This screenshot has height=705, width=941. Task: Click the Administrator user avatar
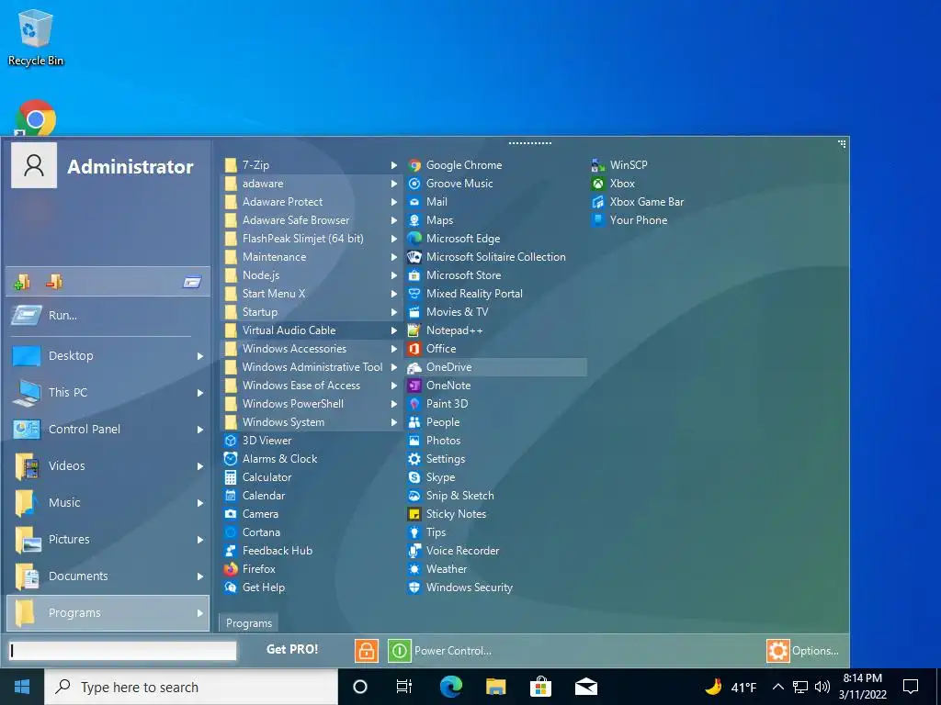tap(34, 165)
